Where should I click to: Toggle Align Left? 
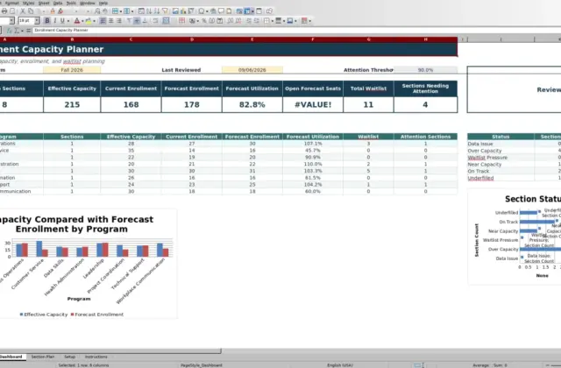103,21
